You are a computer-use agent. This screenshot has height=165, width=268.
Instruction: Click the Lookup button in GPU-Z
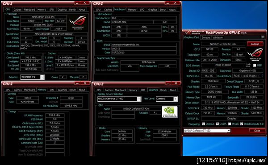coord(255,44)
